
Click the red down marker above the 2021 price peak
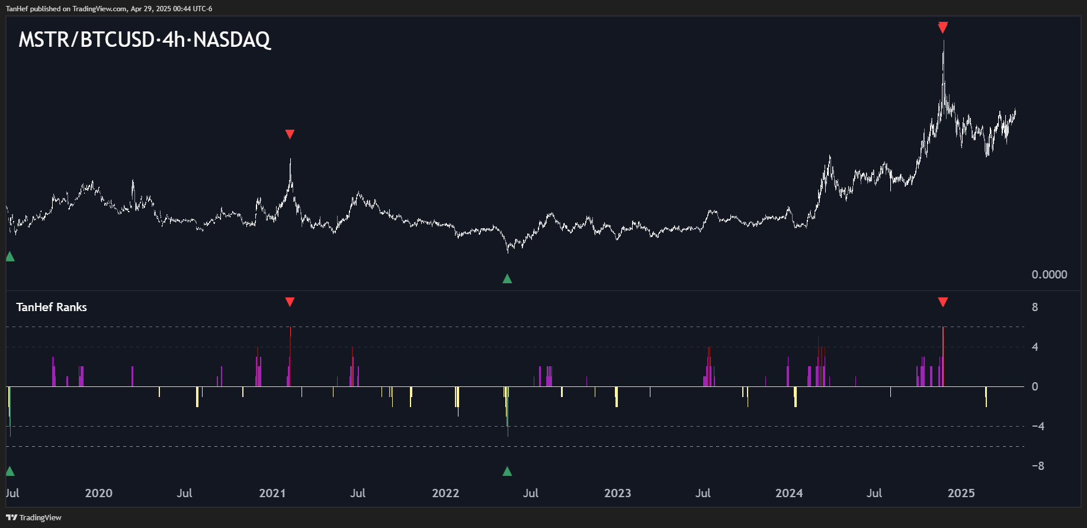(290, 135)
